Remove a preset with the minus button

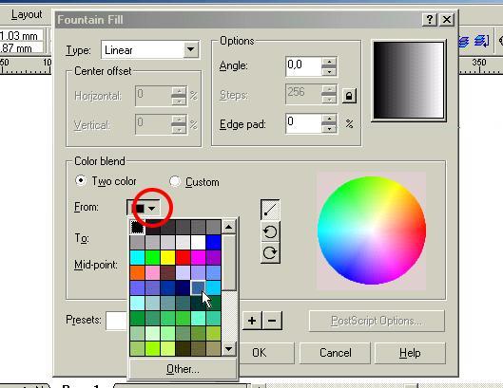pyautogui.click(x=272, y=320)
